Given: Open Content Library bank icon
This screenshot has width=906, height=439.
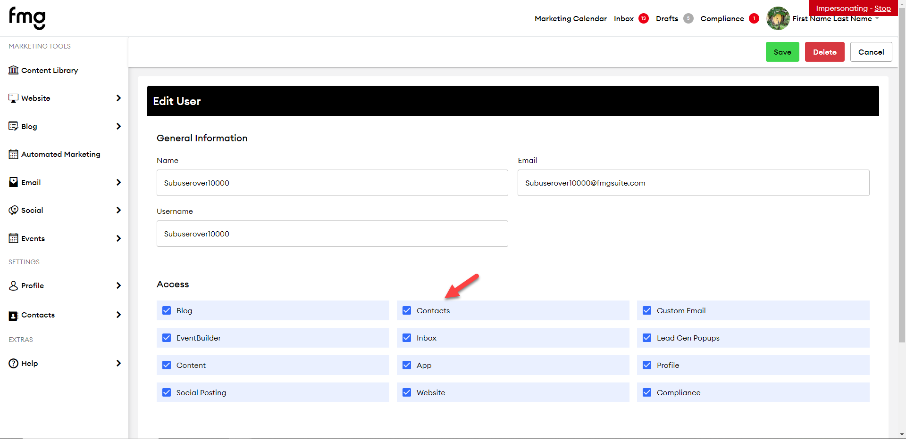Looking at the screenshot, I should [14, 70].
